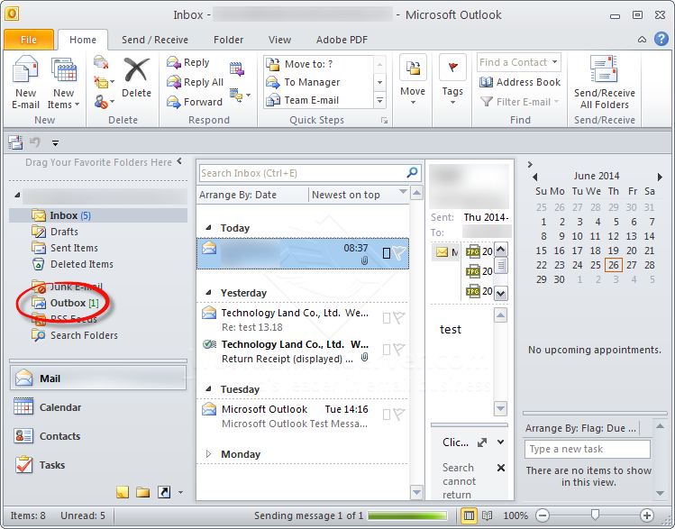The image size is (675, 529).
Task: Collapse the Yesterday group
Action: pyautogui.click(x=208, y=293)
